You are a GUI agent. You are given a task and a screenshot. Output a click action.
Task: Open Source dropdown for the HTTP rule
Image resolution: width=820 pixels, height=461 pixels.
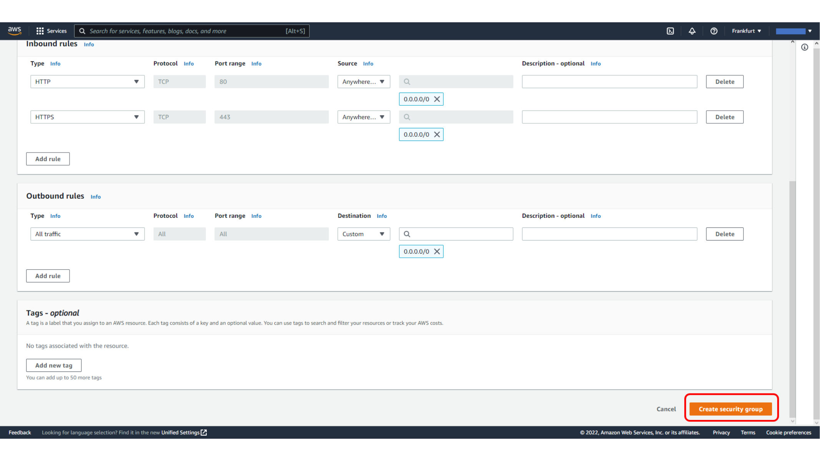(x=364, y=82)
